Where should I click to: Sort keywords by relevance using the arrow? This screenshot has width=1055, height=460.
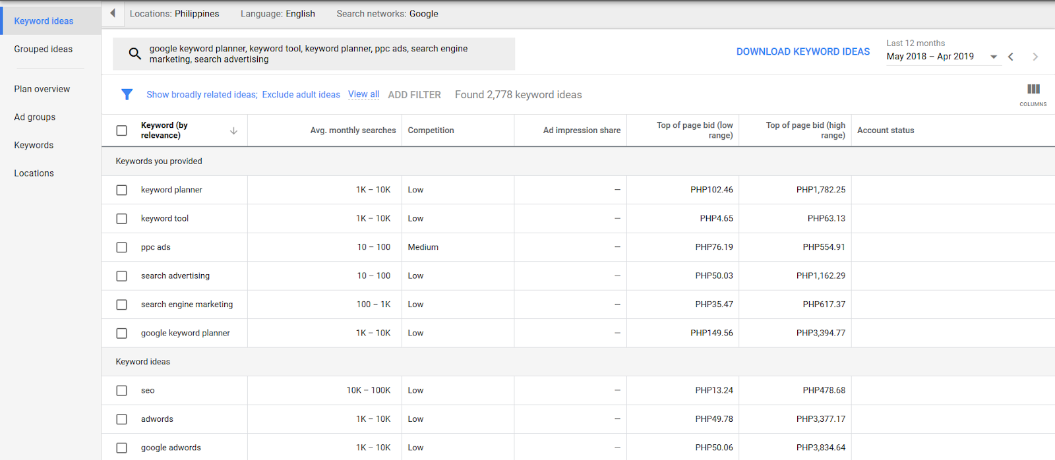point(233,130)
